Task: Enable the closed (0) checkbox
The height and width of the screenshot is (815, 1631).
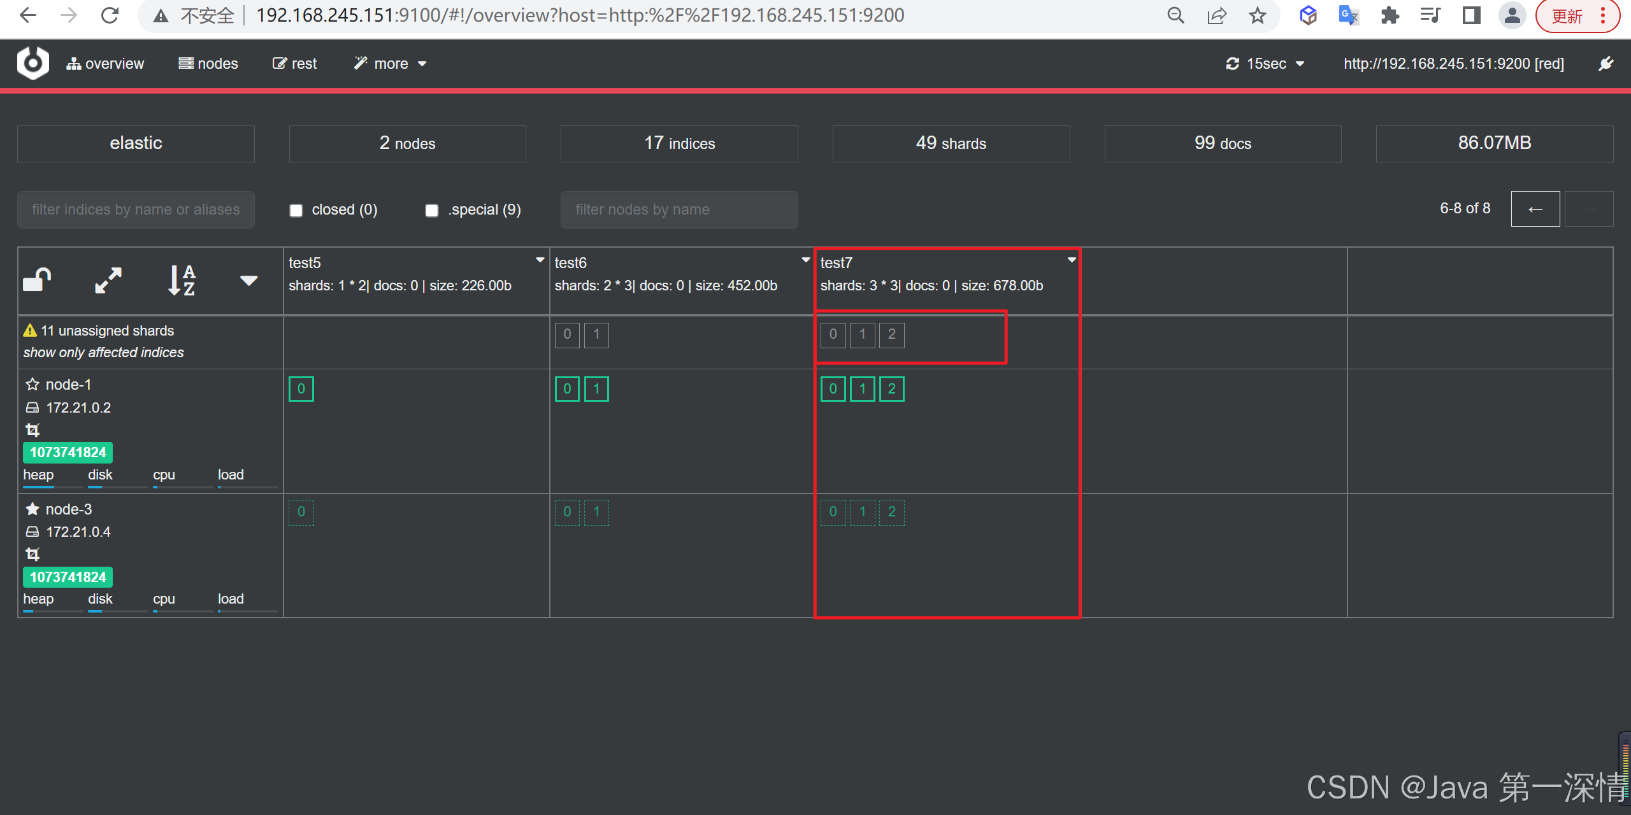Action: pyautogui.click(x=296, y=210)
